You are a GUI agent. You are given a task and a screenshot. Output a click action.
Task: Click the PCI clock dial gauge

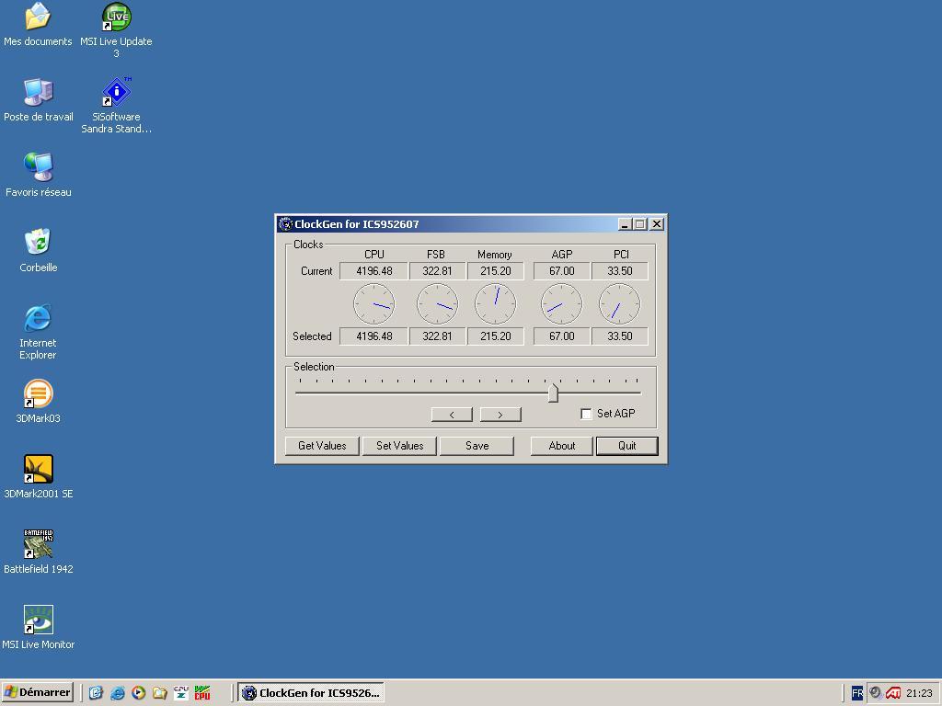(x=620, y=303)
